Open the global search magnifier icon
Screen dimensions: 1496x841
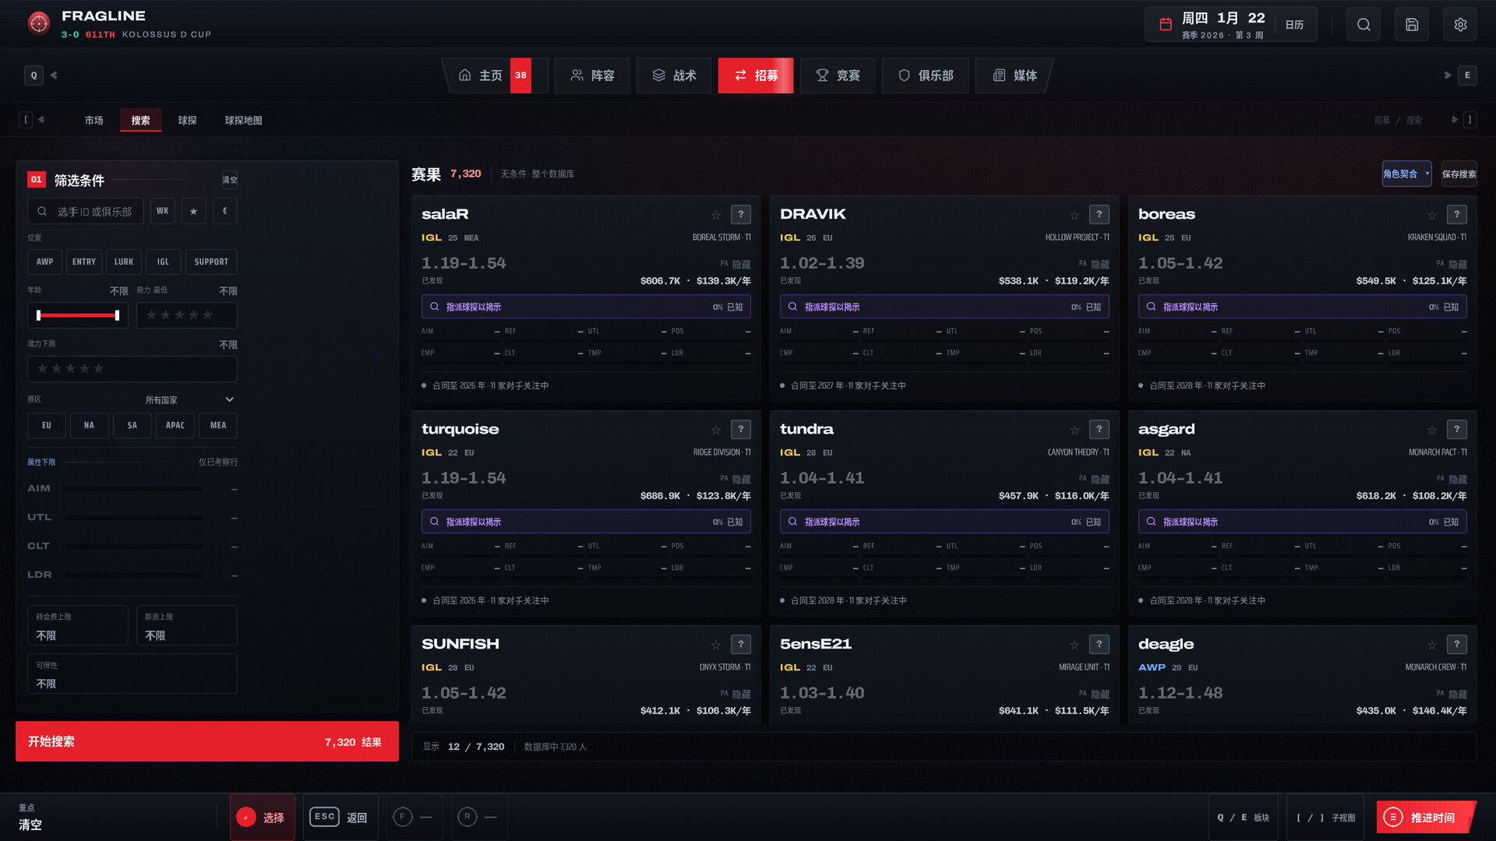(1364, 24)
